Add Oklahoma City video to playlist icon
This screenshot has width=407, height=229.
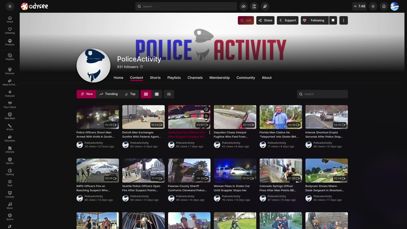206,116
